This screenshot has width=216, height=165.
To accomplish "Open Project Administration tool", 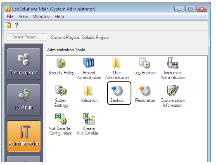I will coord(89,68).
